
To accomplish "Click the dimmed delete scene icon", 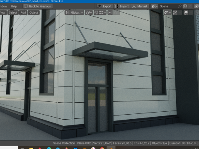I will point(190,6).
